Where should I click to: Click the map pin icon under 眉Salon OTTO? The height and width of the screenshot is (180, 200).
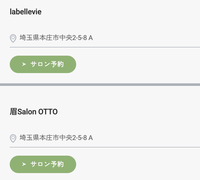click(x=13, y=138)
